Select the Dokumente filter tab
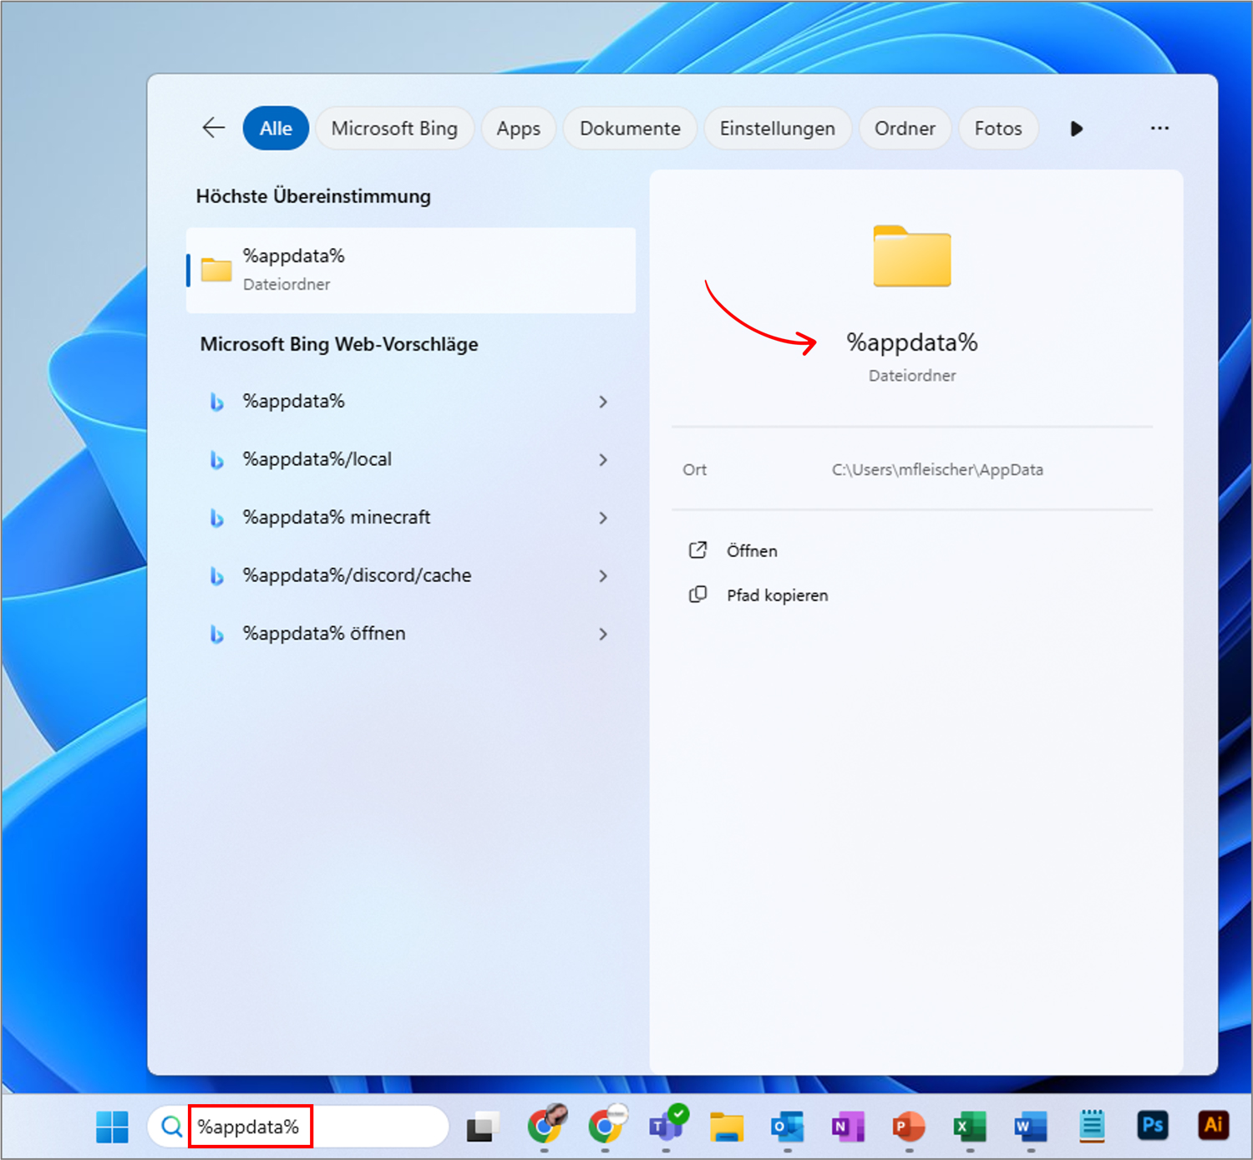 point(630,129)
